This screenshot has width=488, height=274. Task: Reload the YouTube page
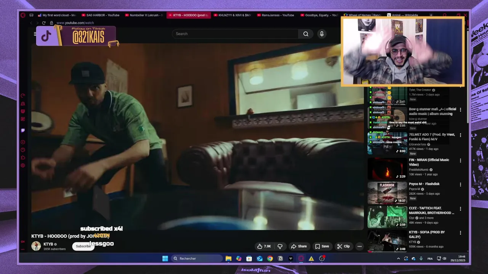click(x=44, y=23)
